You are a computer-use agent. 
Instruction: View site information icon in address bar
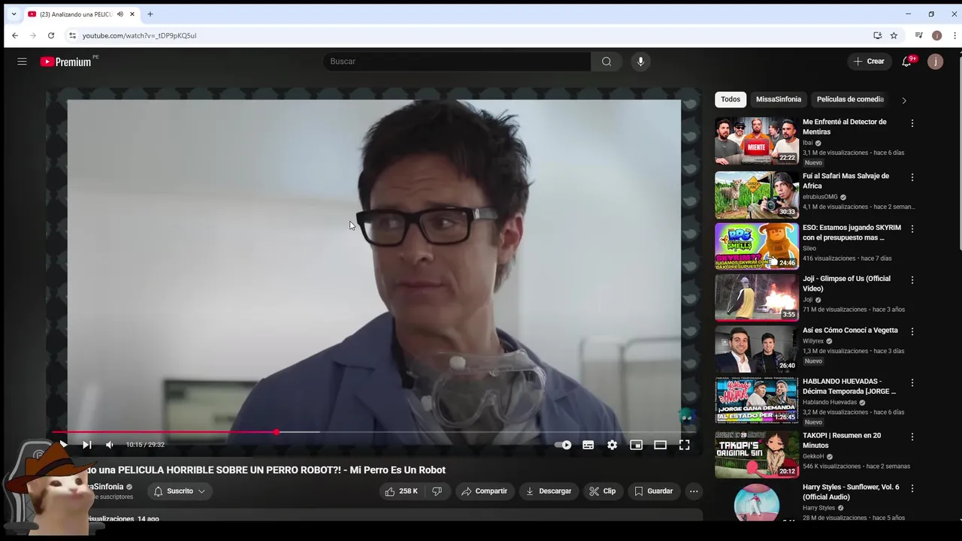72,35
